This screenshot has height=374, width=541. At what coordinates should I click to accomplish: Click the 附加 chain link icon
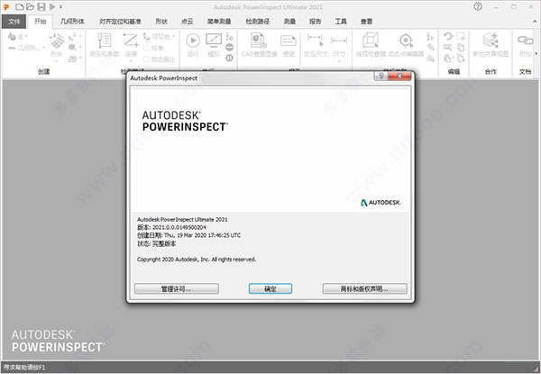coord(525,41)
